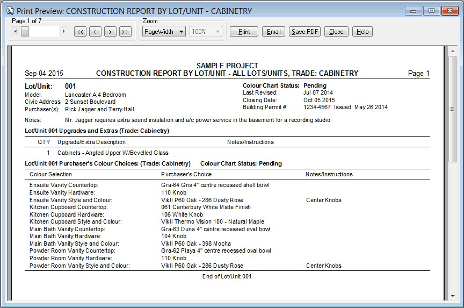Click the page slider right arrow
The height and width of the screenshot is (308, 464).
63,31
